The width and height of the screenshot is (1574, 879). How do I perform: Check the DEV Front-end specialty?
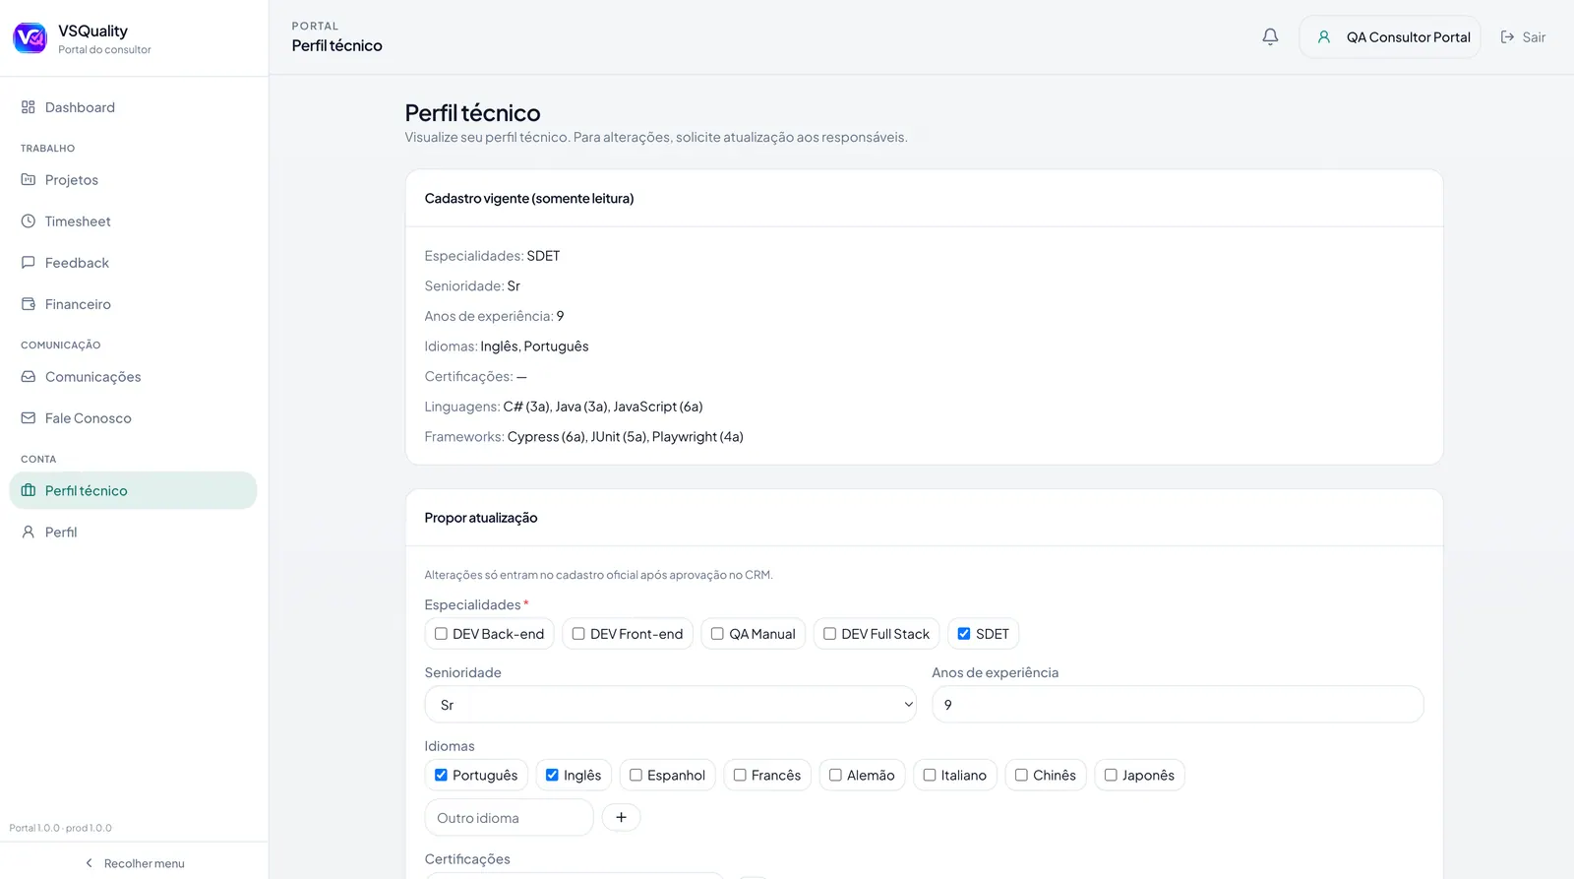pos(578,634)
